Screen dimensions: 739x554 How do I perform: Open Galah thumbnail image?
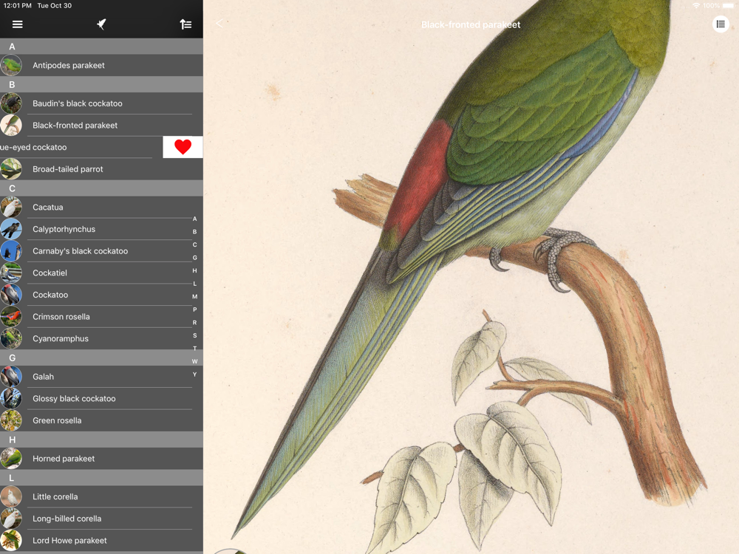(x=11, y=377)
